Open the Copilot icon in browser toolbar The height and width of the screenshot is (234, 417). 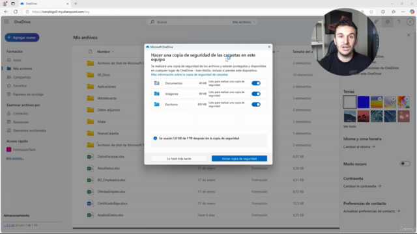(412, 12)
